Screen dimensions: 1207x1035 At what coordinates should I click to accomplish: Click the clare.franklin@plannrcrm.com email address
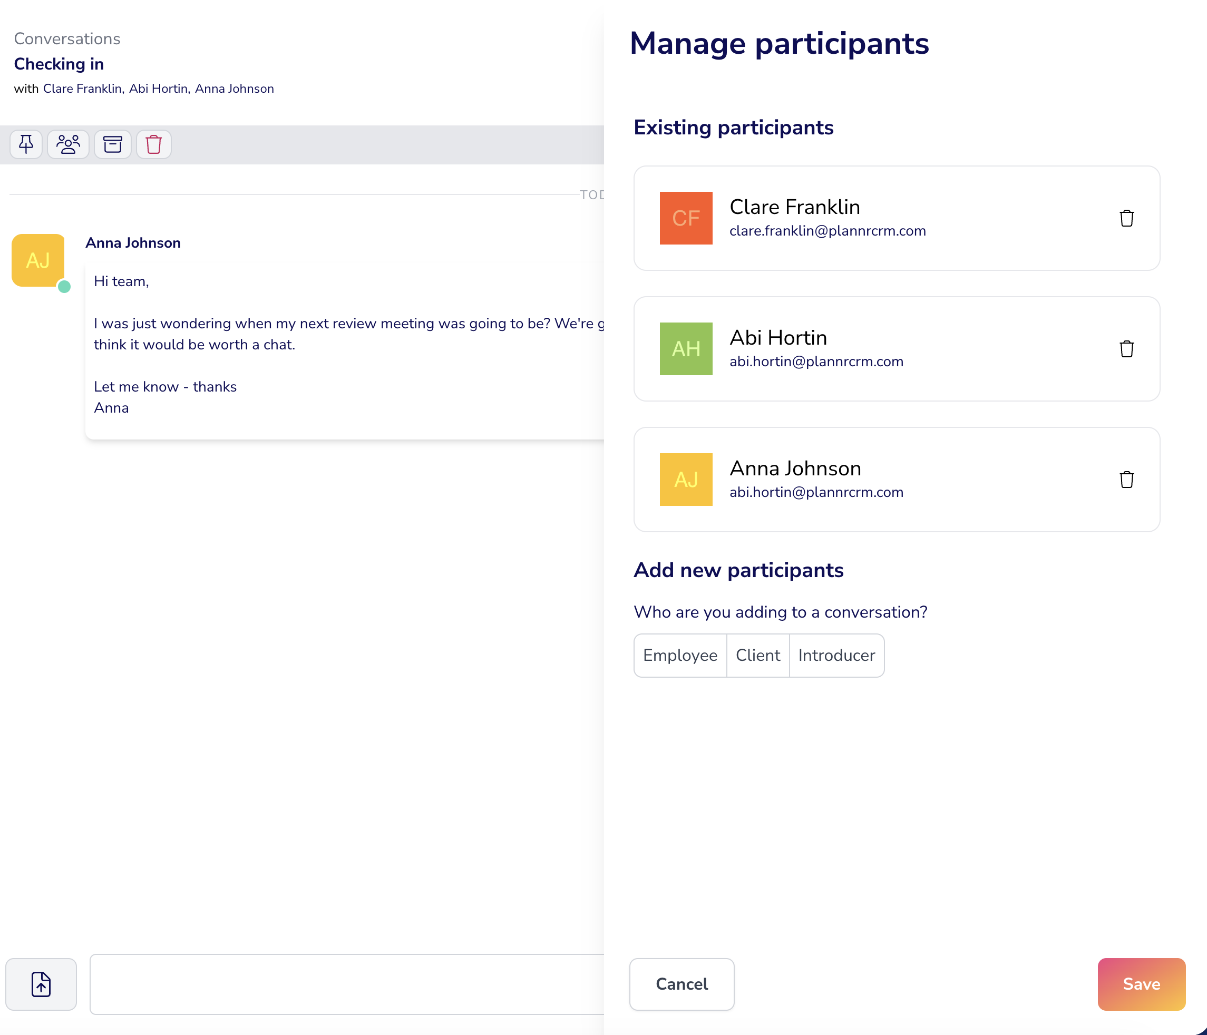pos(827,231)
